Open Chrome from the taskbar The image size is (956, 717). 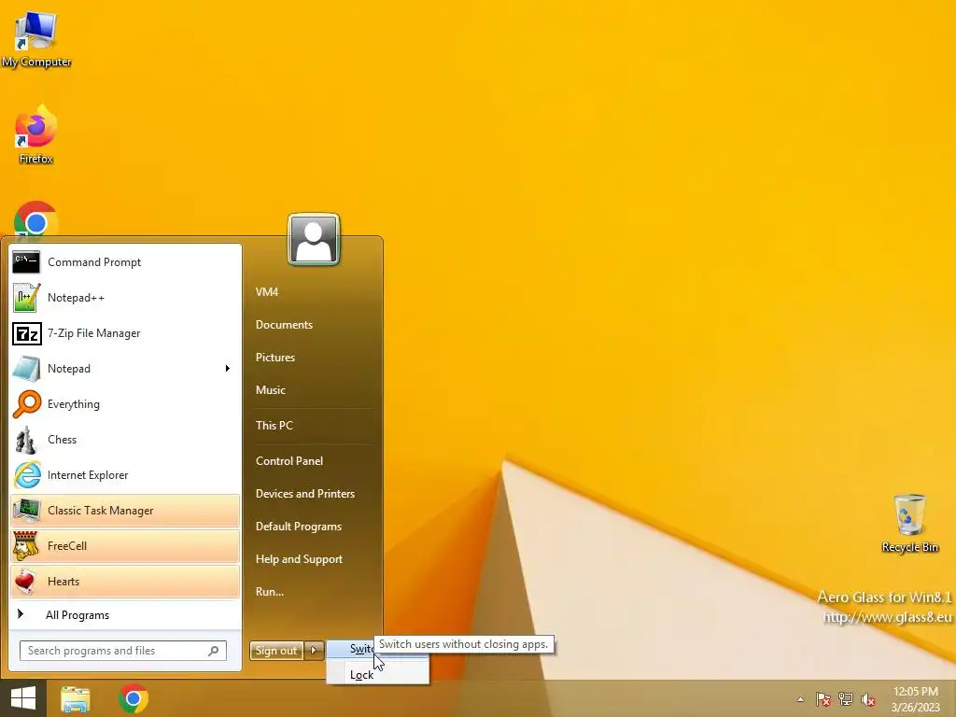point(133,698)
